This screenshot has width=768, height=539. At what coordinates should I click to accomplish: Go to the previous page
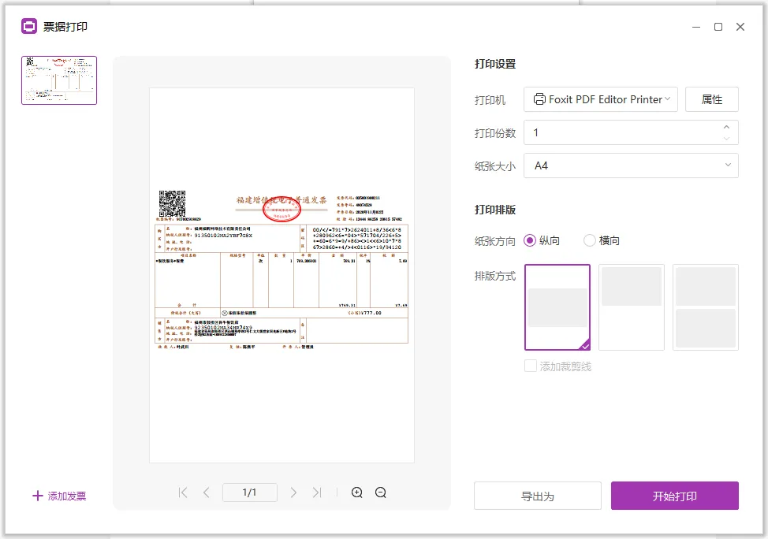point(206,492)
